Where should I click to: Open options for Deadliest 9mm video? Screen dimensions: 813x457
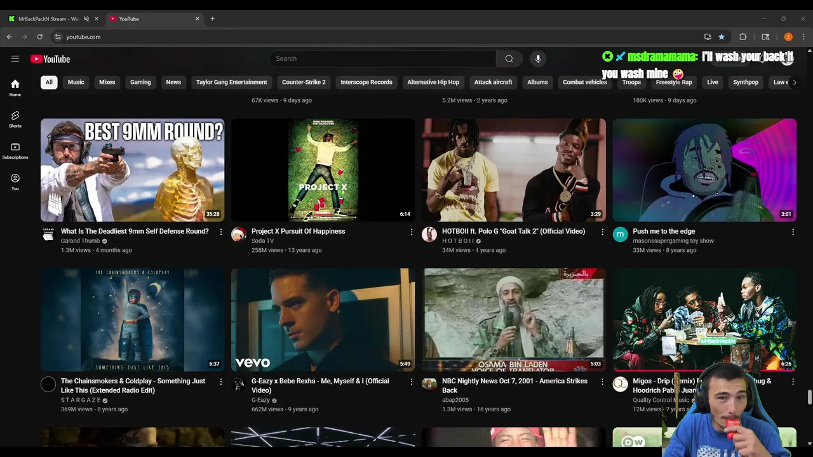(221, 232)
